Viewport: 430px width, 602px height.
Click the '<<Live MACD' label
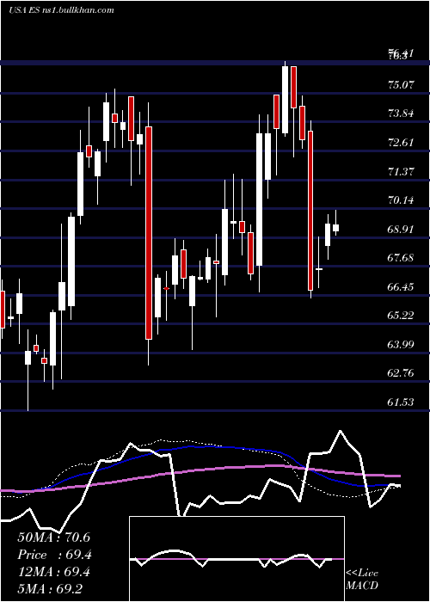362,579
